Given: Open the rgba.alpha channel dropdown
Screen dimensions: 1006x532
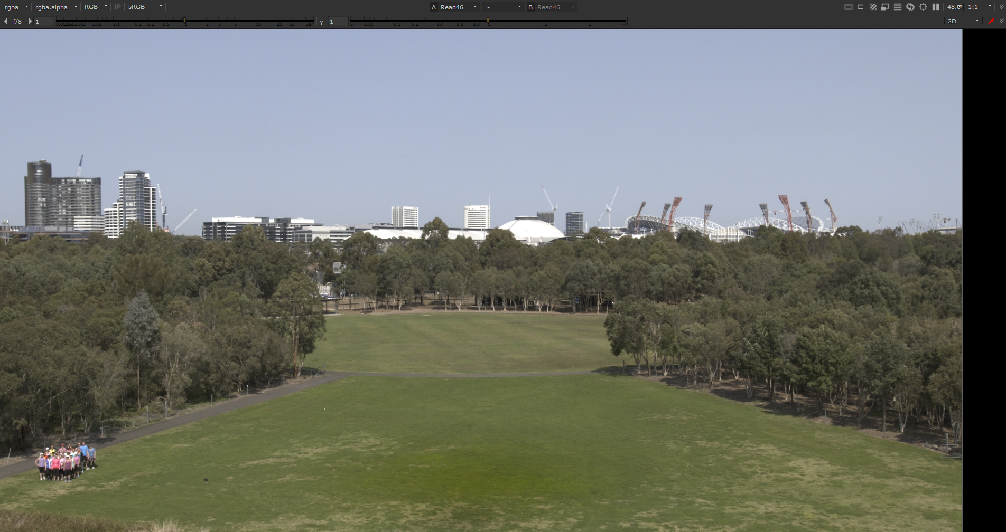Looking at the screenshot, I should pyautogui.click(x=56, y=7).
